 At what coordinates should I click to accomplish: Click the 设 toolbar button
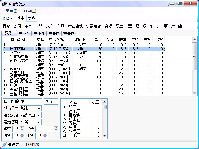coord(144,26)
